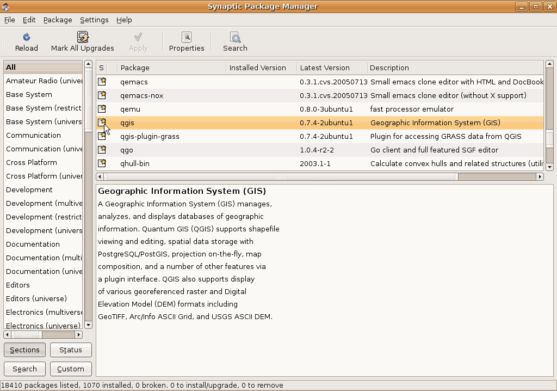557x391 pixels.
Task: Click the Status filter button
Action: (71, 350)
